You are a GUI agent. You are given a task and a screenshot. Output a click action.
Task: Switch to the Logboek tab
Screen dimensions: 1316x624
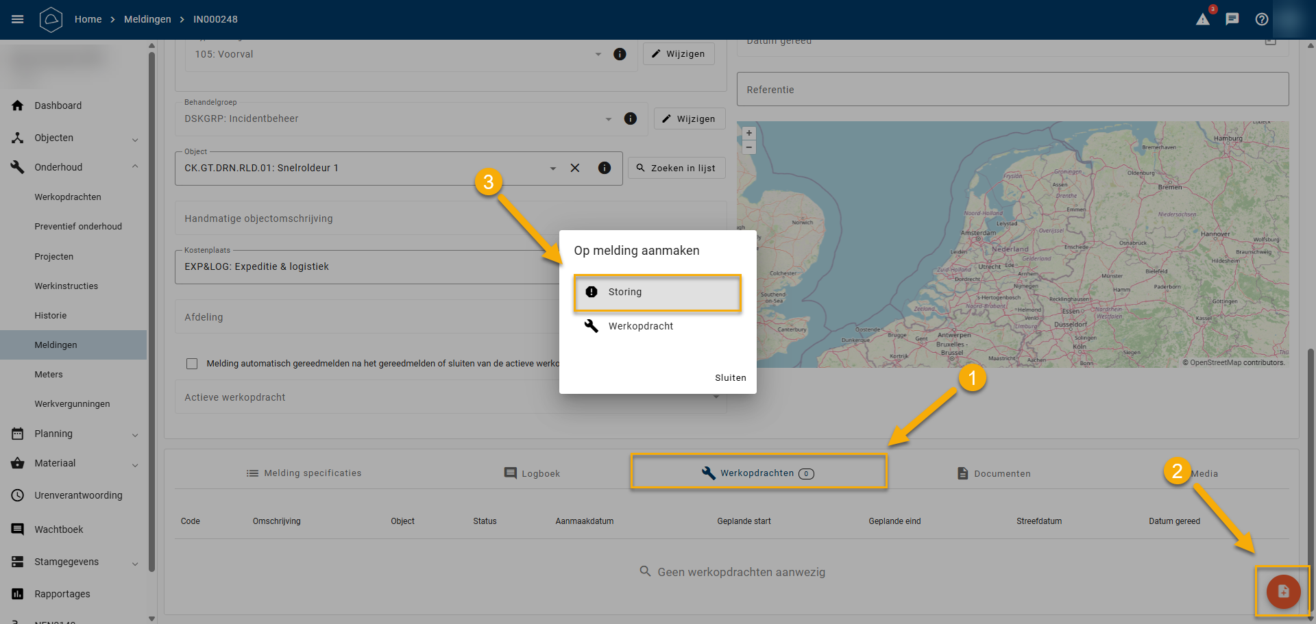[x=532, y=473]
